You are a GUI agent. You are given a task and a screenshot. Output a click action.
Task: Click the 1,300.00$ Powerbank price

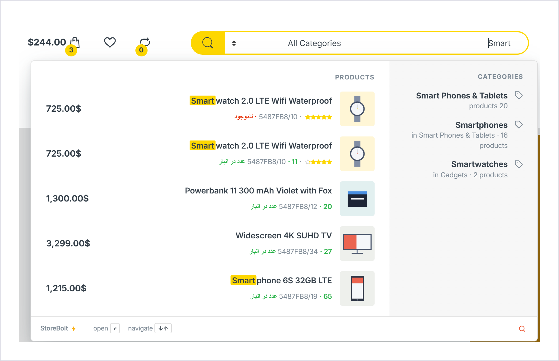[x=67, y=198]
